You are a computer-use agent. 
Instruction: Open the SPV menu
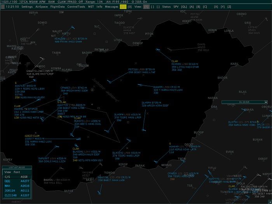point(176,7)
